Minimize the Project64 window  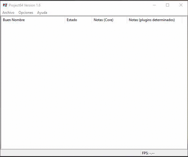point(154,5)
